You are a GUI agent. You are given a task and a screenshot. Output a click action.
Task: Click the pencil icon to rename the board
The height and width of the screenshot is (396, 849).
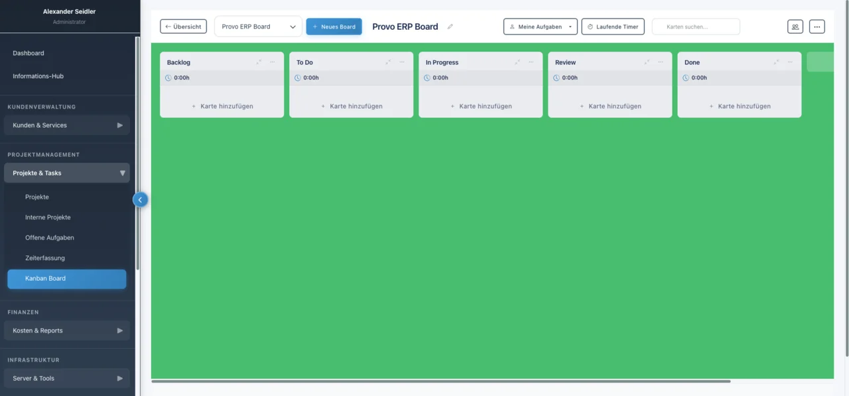pyautogui.click(x=450, y=26)
